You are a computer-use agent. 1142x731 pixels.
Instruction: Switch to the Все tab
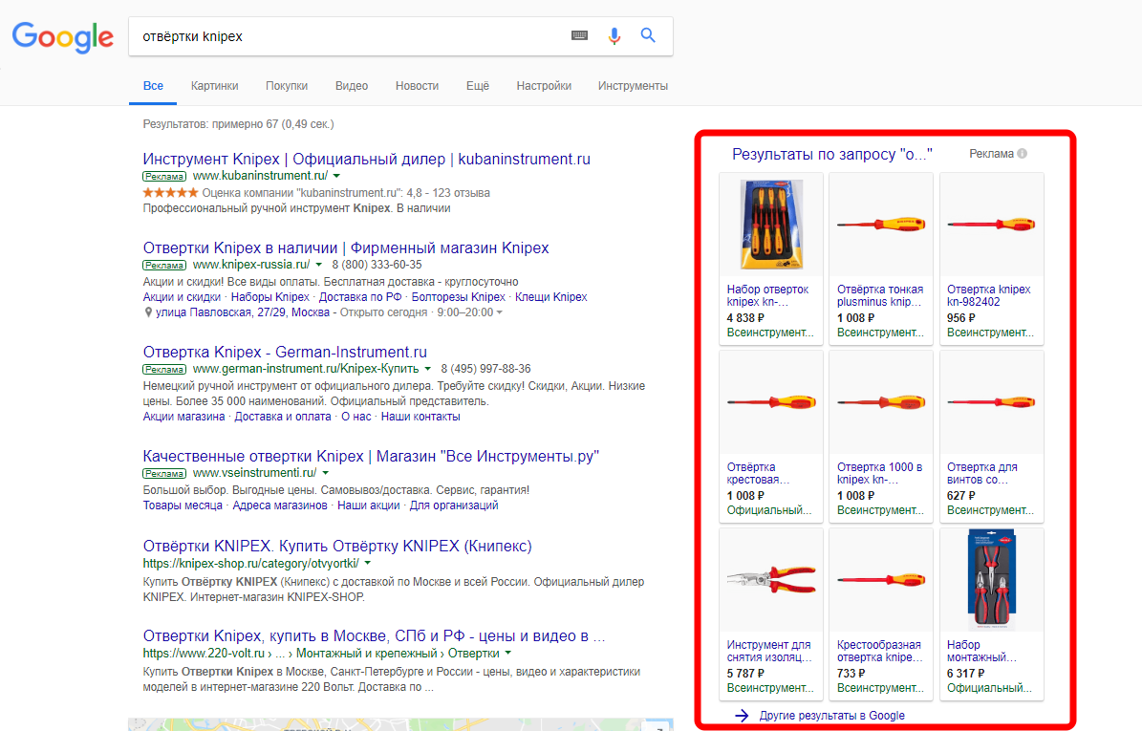(153, 86)
